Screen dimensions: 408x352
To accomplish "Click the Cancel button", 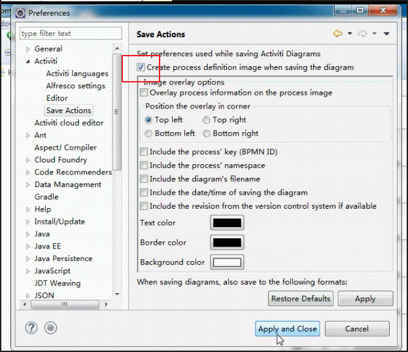I will click(x=357, y=328).
